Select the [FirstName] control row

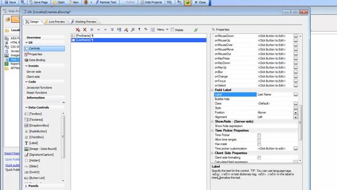138,36
